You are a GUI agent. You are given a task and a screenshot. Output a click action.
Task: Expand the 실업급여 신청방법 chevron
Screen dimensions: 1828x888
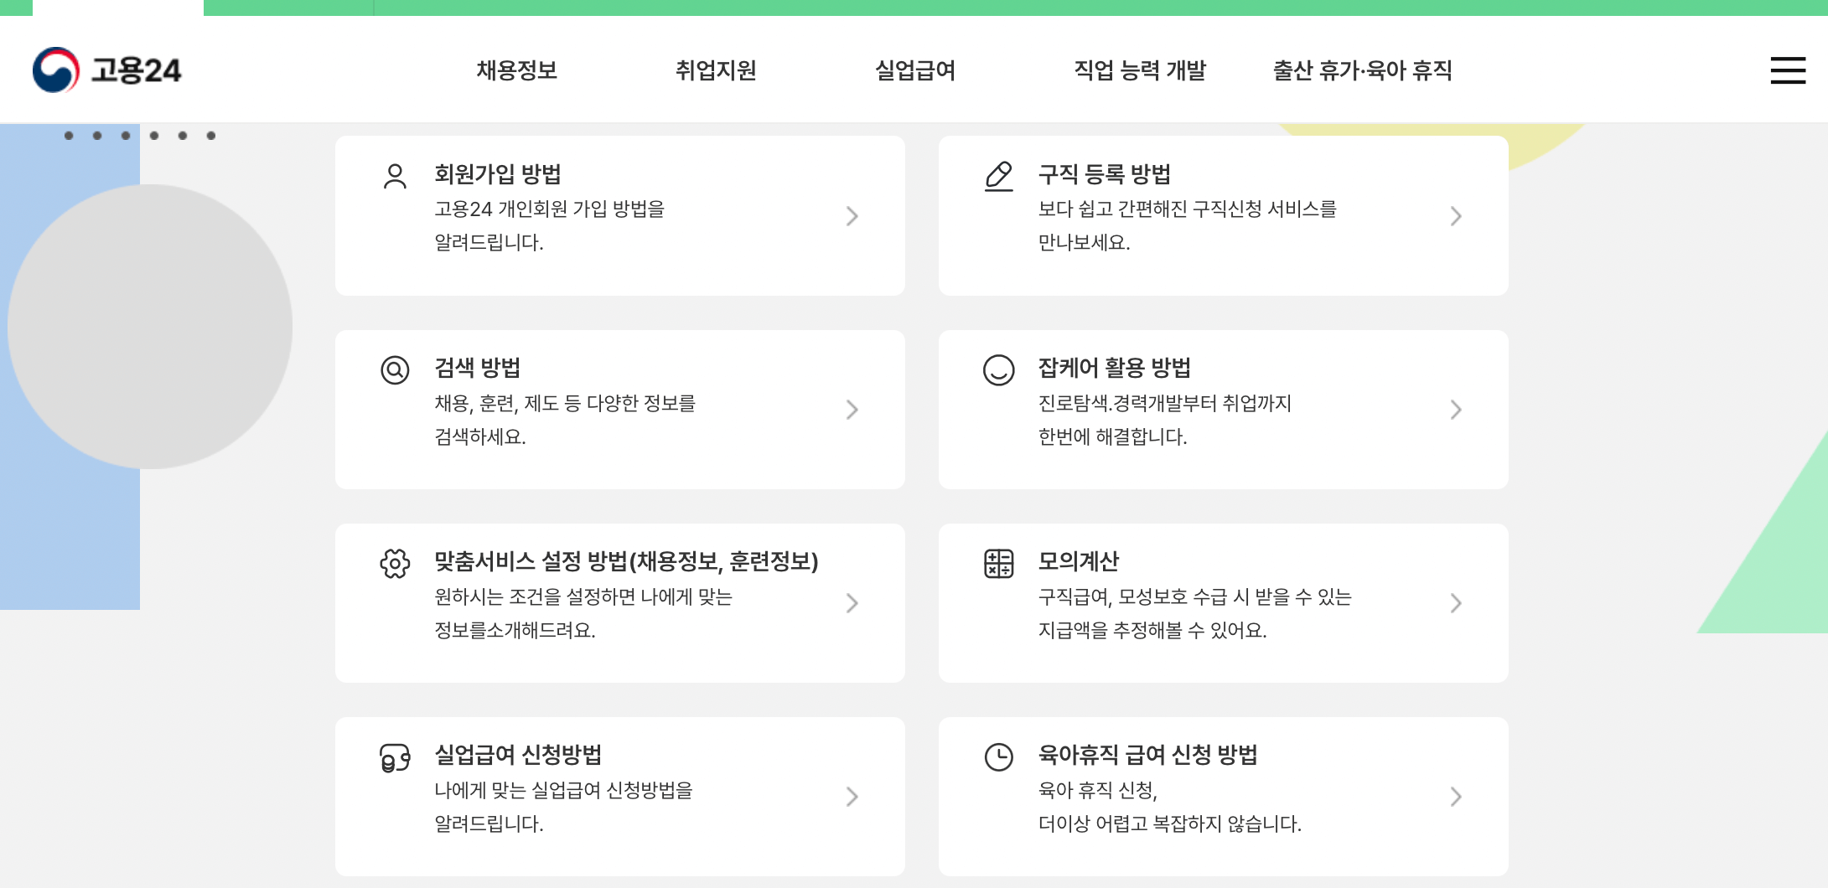click(x=852, y=796)
